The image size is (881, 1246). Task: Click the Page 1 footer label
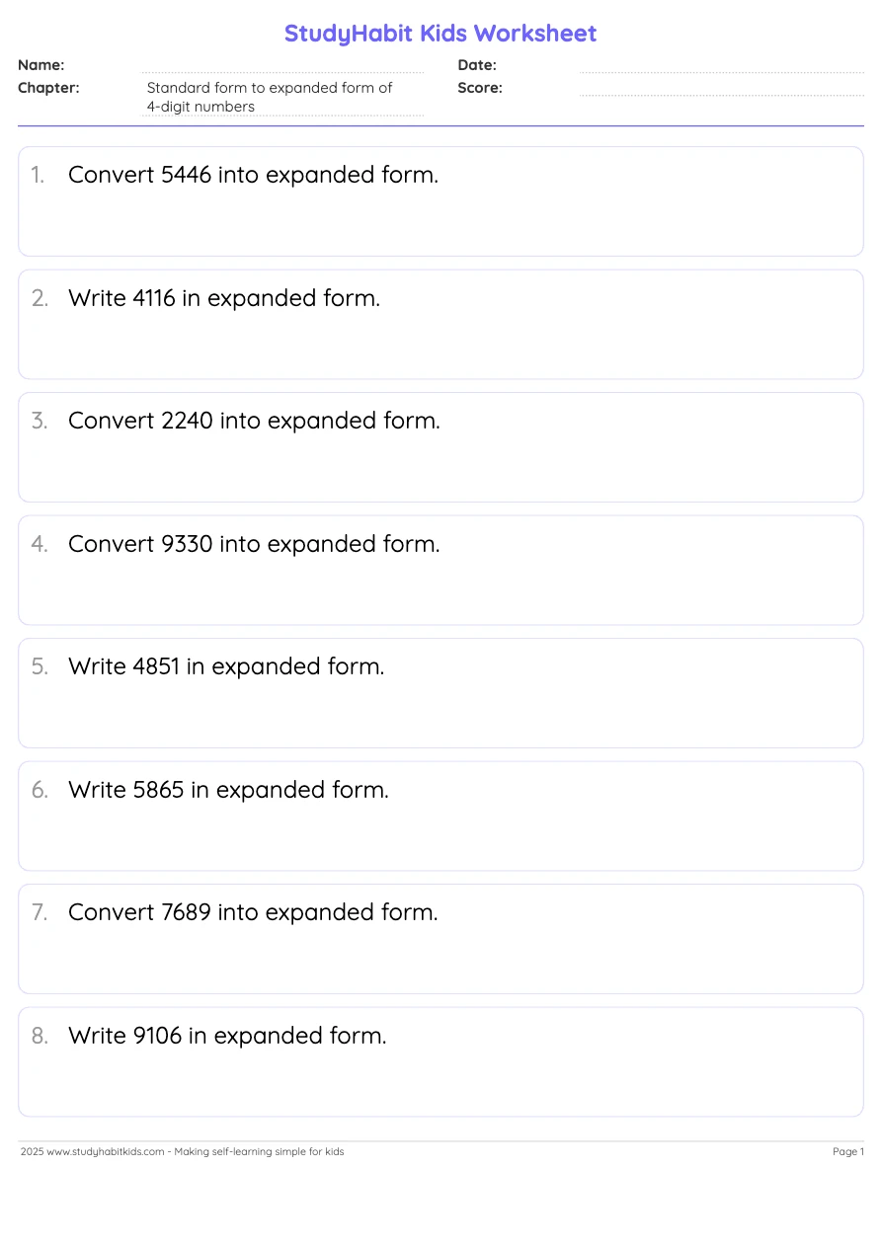(847, 1151)
